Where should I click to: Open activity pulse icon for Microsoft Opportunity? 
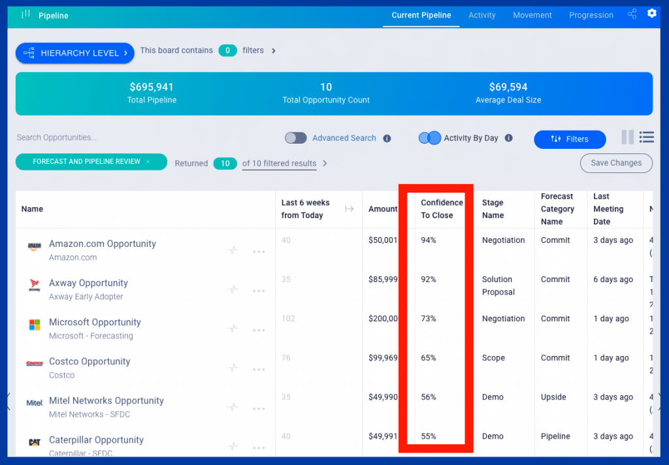tap(232, 329)
